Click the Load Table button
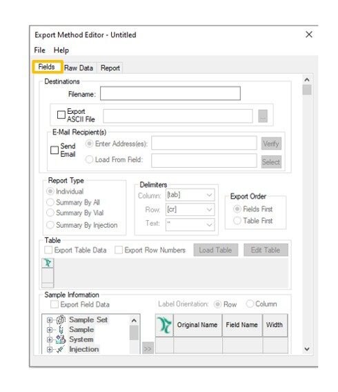This screenshot has height=392, width=338. 215,250
